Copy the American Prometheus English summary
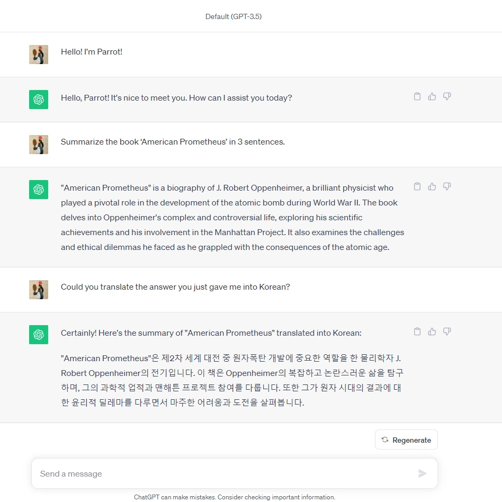Viewport: 502px width, 502px height. point(417,186)
